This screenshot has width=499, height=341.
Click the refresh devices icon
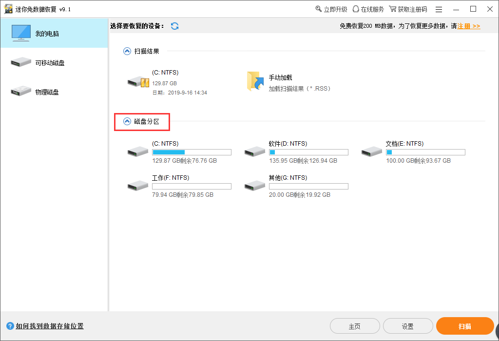pyautogui.click(x=175, y=26)
